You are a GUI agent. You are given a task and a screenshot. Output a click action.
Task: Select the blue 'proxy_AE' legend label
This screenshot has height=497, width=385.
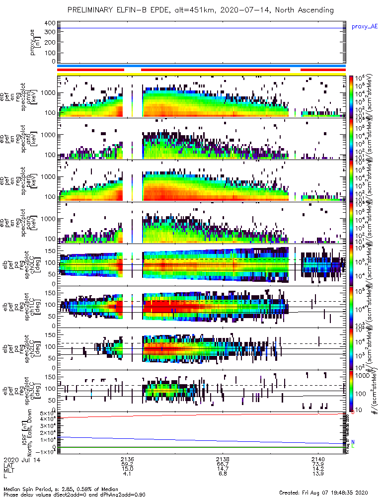click(365, 27)
